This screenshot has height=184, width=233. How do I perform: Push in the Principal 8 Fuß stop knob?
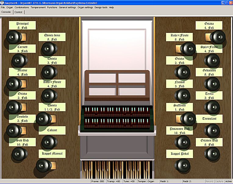pos(14,37)
